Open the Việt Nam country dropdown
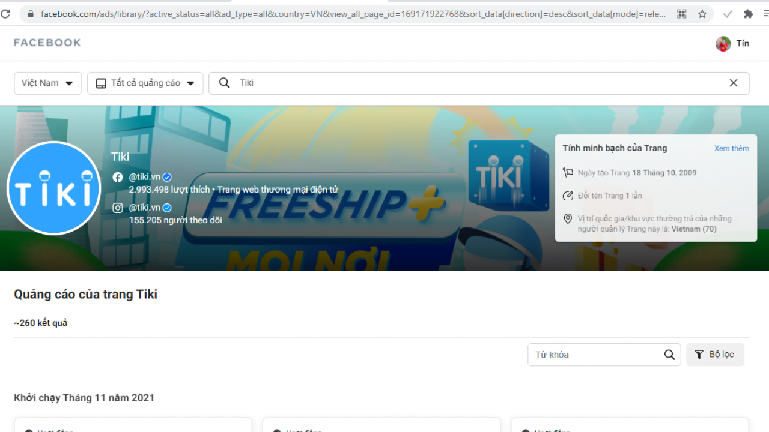769x432 pixels. click(x=48, y=83)
